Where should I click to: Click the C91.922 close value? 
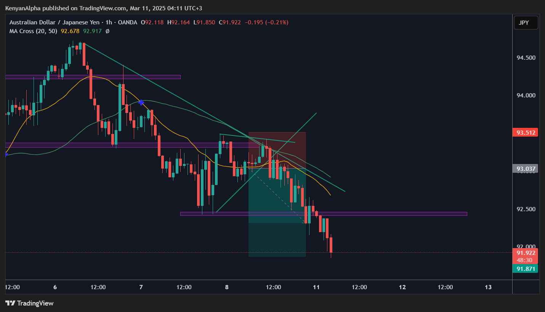point(230,22)
